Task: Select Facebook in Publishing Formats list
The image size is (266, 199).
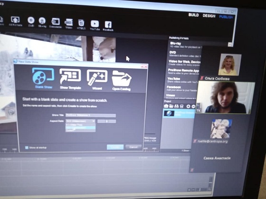Action: [x=181, y=88]
